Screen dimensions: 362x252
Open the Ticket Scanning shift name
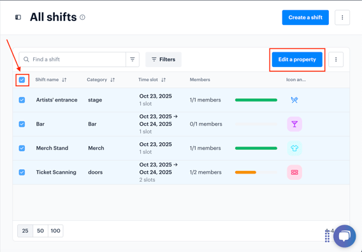56,172
